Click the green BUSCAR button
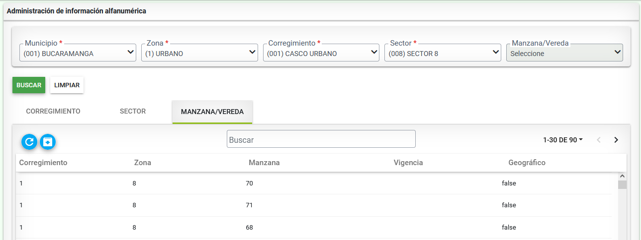Viewport: 641px width, 240px height. point(29,85)
